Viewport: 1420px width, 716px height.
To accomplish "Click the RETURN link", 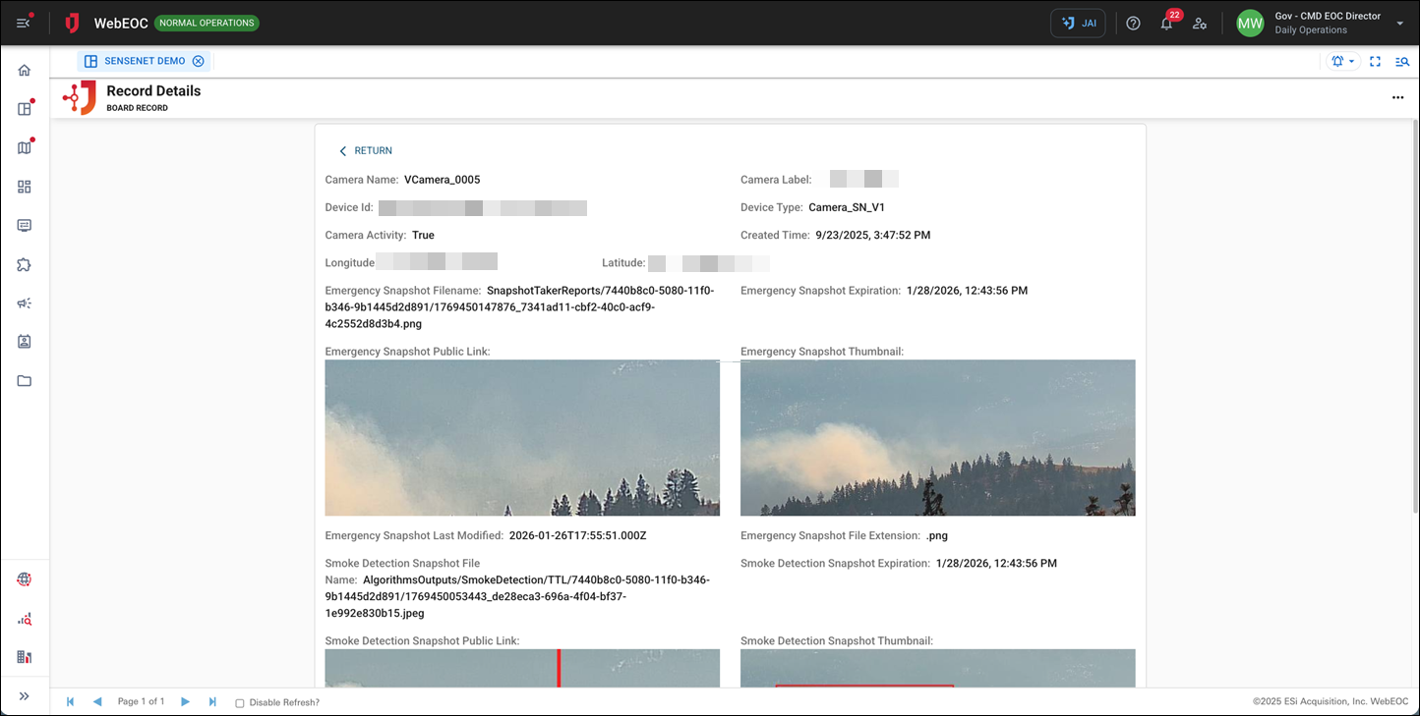I will tap(366, 151).
